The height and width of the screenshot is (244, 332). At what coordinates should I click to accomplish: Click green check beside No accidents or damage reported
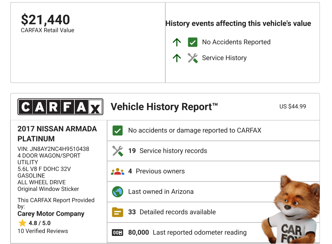118,131
